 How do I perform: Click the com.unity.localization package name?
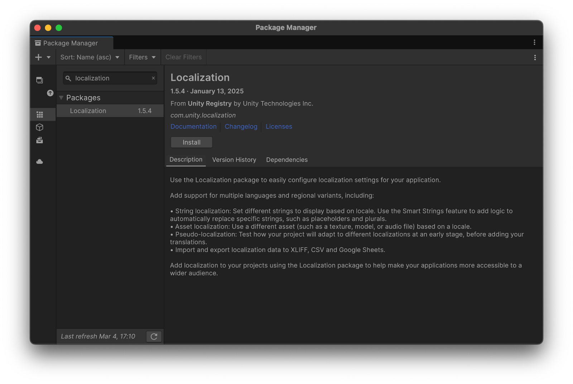point(203,115)
